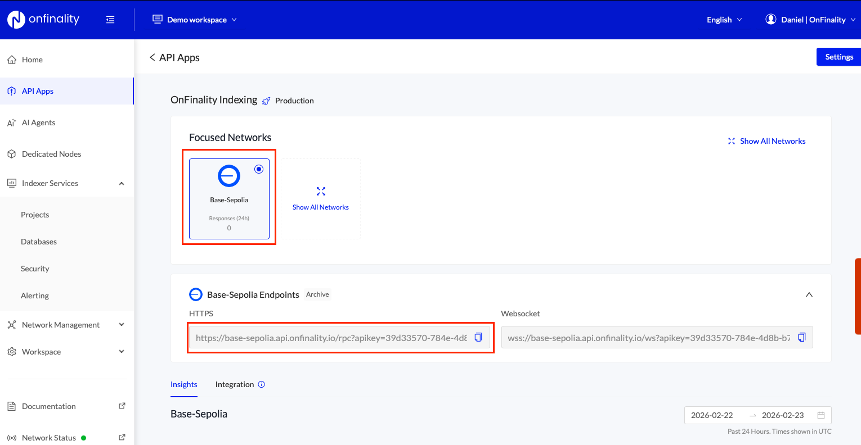Copy the Websocket endpoint URL
The width and height of the screenshot is (861, 445).
coord(801,337)
